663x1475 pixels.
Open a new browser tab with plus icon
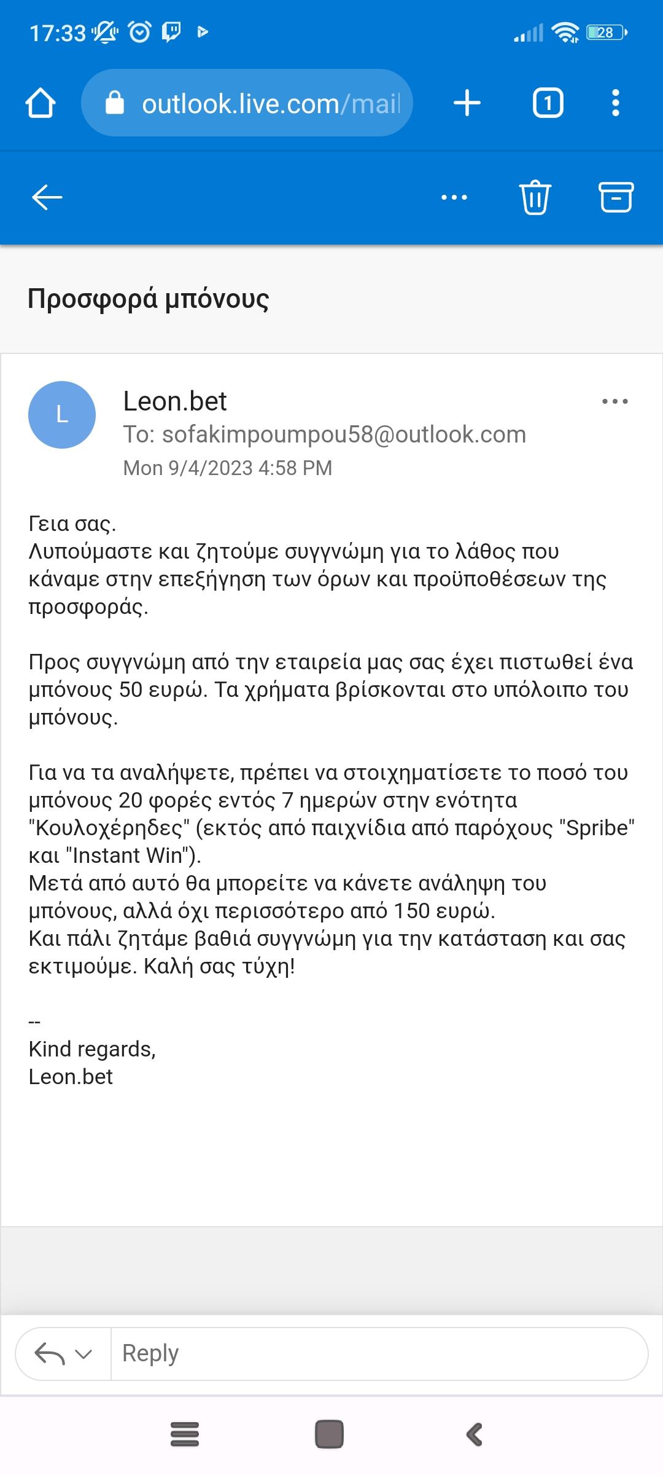[467, 103]
